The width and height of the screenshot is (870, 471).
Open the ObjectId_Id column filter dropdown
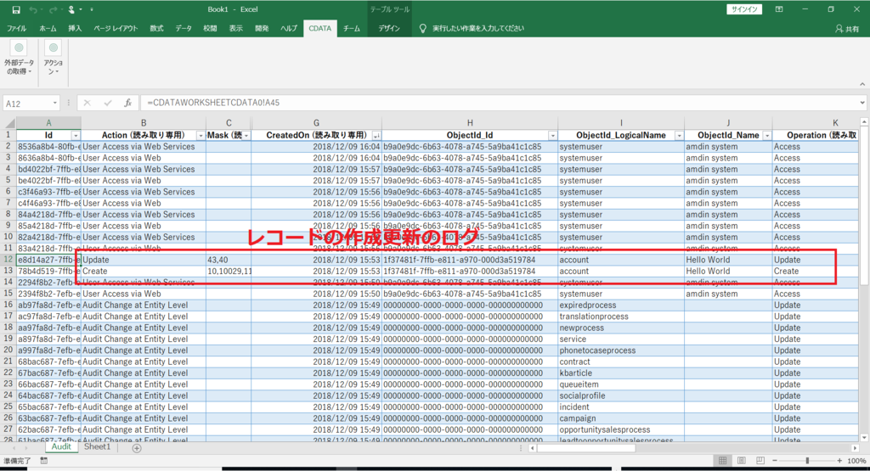click(x=552, y=136)
